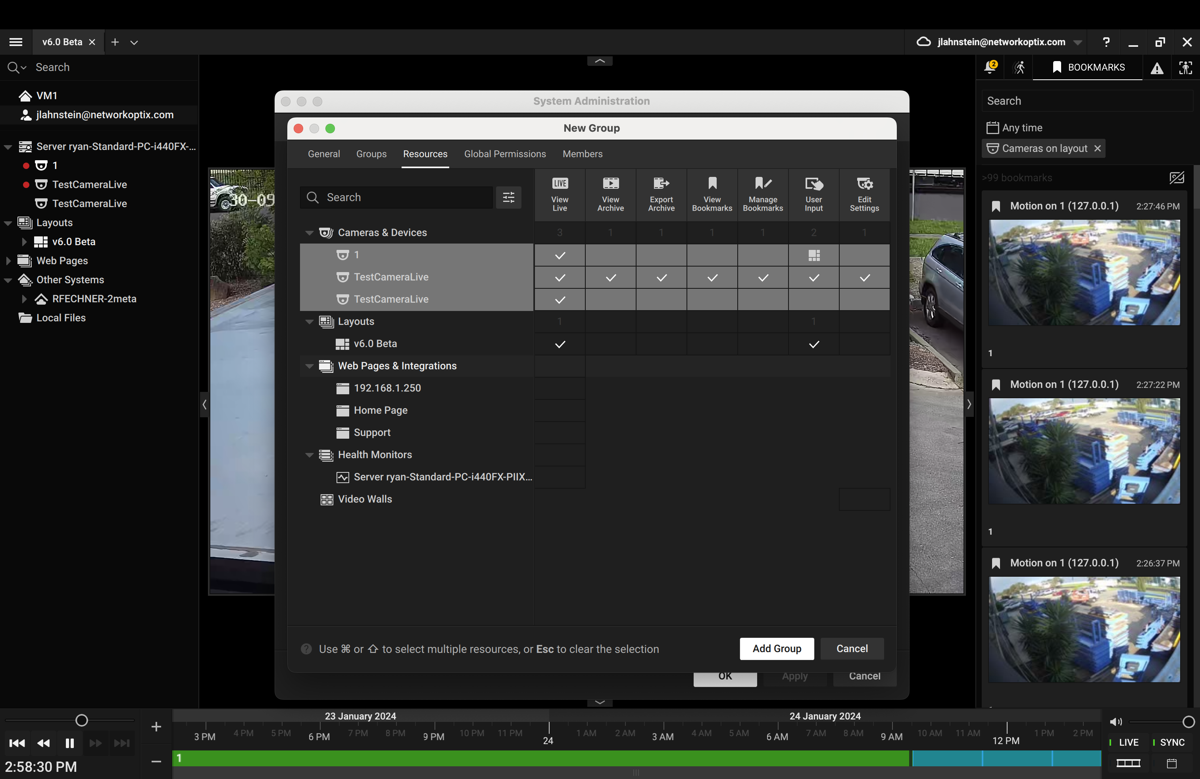
Task: Toggle User Input for v6.0 Beta layout
Action: (x=814, y=344)
